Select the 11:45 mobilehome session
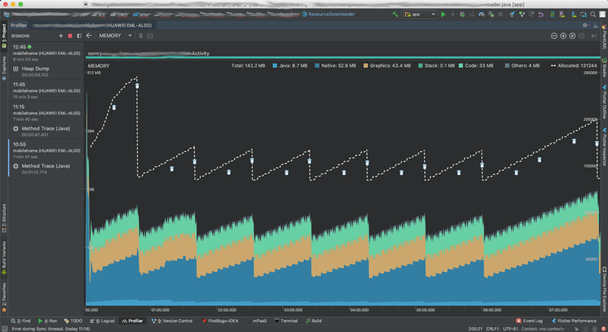 tap(46, 90)
